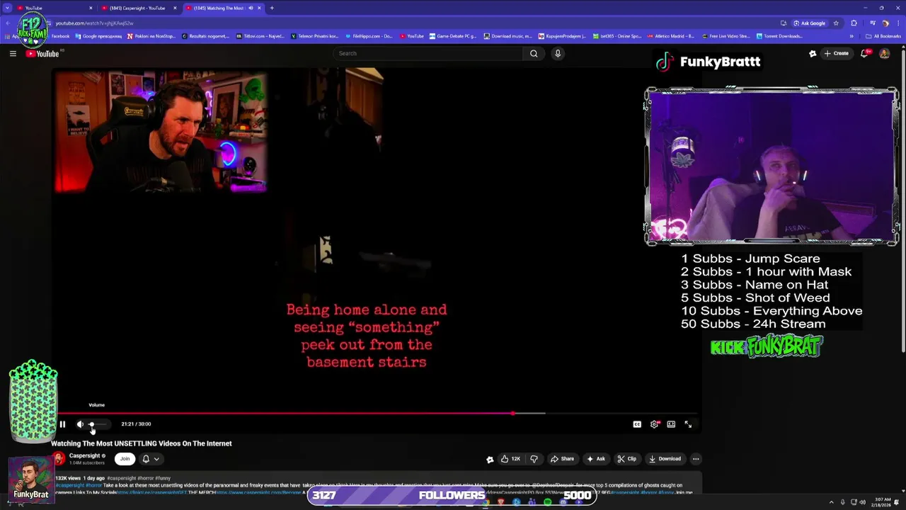906x510 pixels.
Task: Open the tab search chevron at the top left
Action: [x=6, y=8]
